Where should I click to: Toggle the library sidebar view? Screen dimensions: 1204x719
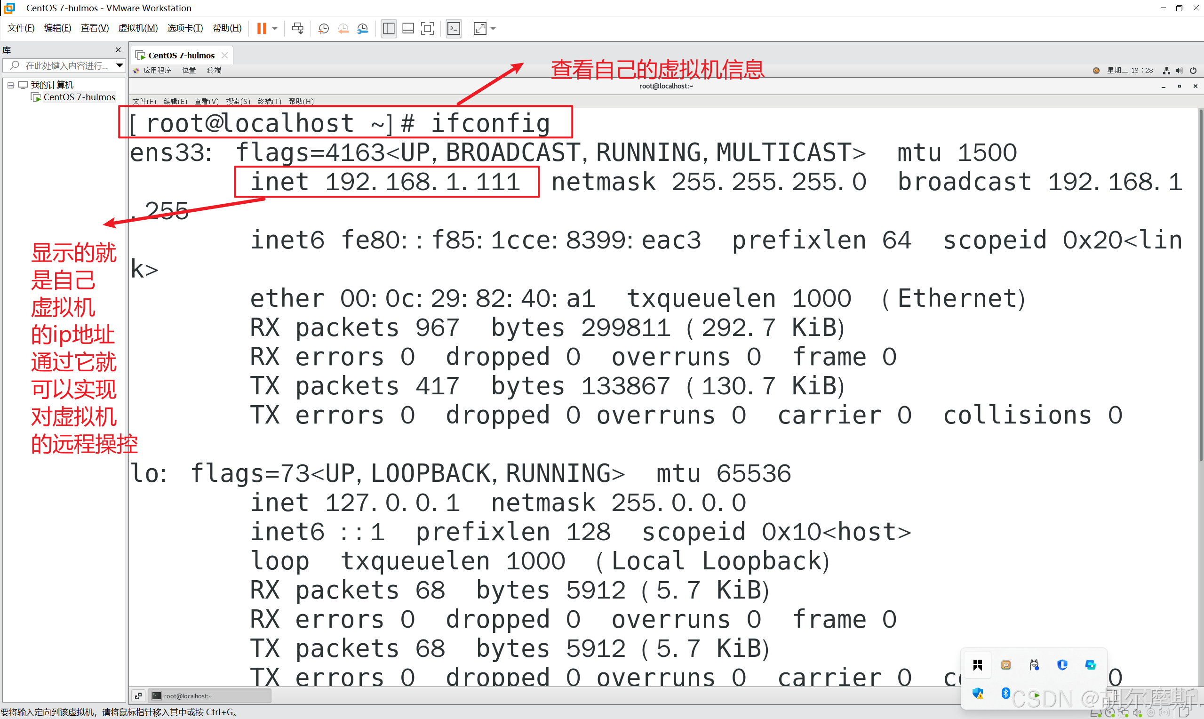389,29
